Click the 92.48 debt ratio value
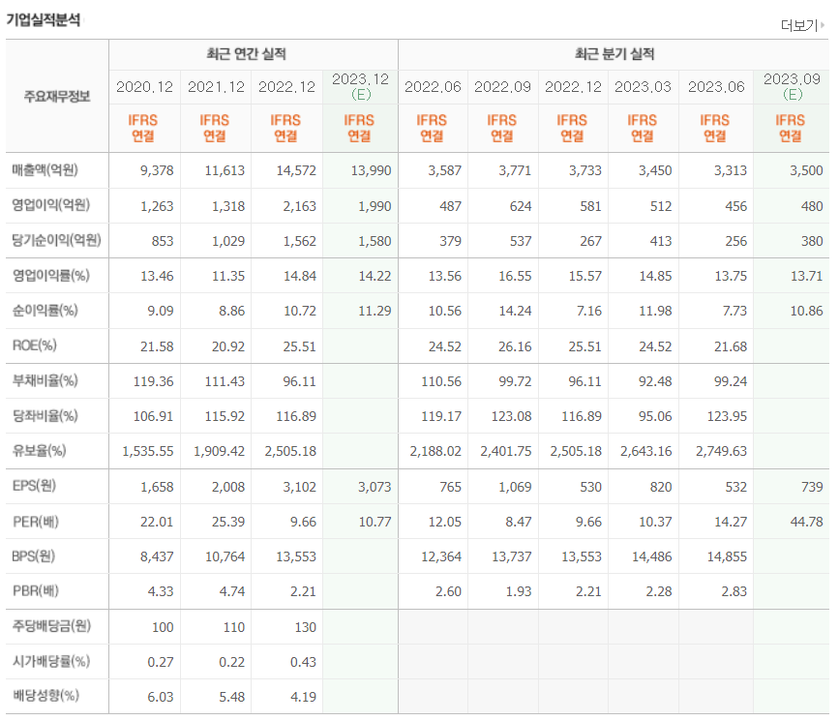This screenshot has height=721, width=839. click(655, 381)
